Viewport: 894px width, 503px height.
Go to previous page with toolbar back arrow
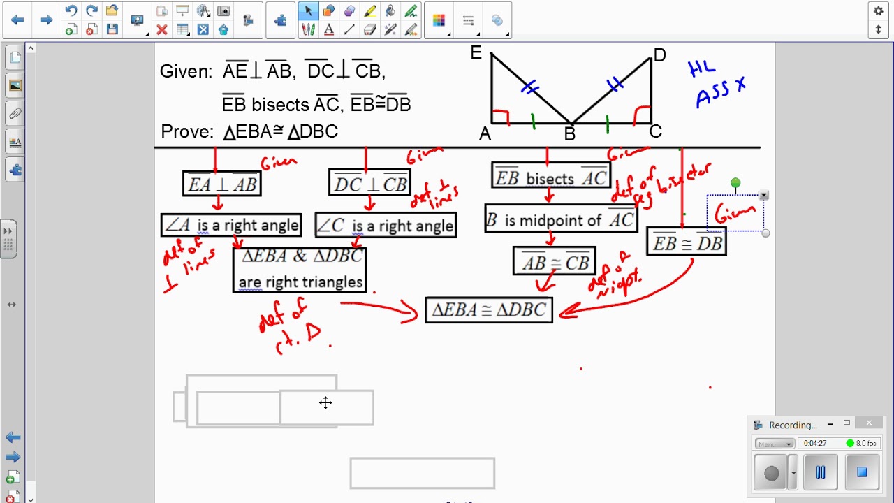point(17,20)
